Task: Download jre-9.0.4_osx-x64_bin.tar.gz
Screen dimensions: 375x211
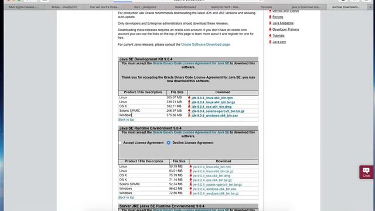Action: click(x=212, y=180)
